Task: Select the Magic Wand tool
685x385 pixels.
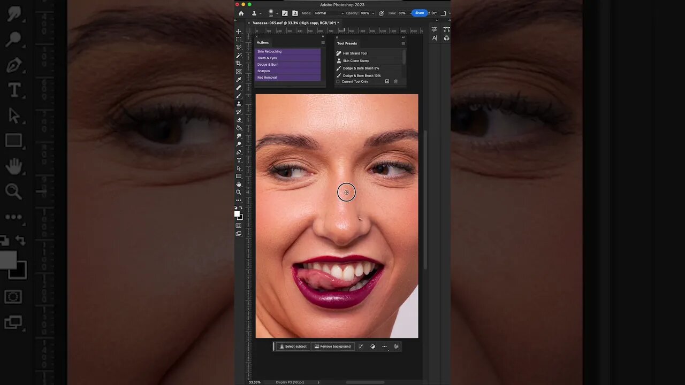Action: [239, 55]
